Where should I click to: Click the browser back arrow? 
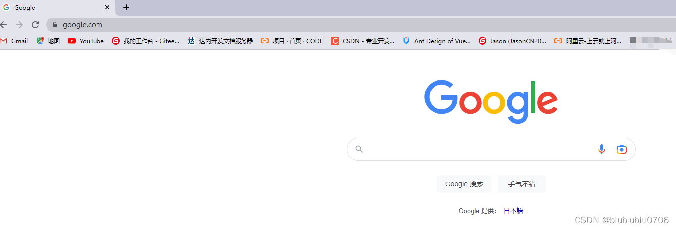tap(3, 25)
